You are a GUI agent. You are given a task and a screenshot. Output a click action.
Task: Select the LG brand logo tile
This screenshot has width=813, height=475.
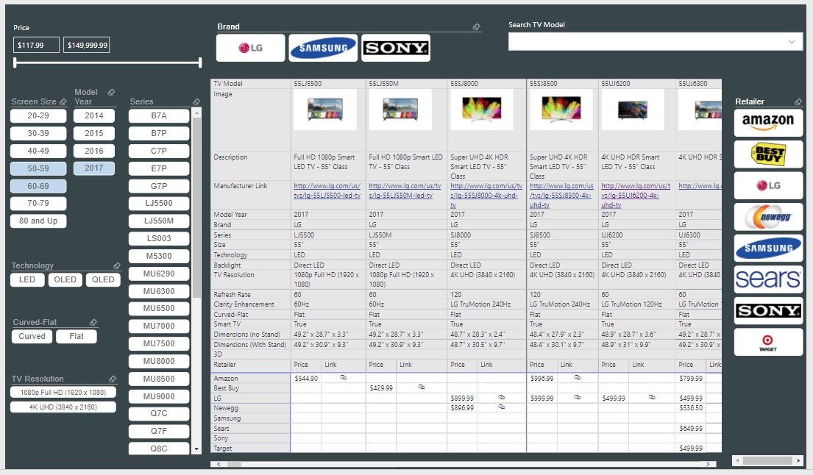250,49
